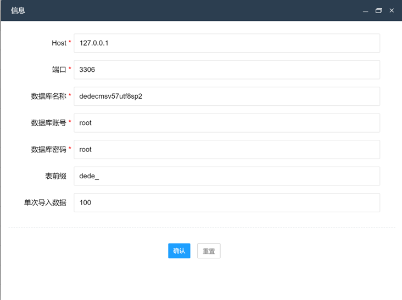Click the 数据库名称 label

pyautogui.click(x=49, y=96)
